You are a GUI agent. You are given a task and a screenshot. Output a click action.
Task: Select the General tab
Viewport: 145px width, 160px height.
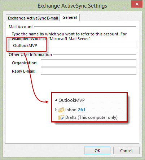(70, 17)
